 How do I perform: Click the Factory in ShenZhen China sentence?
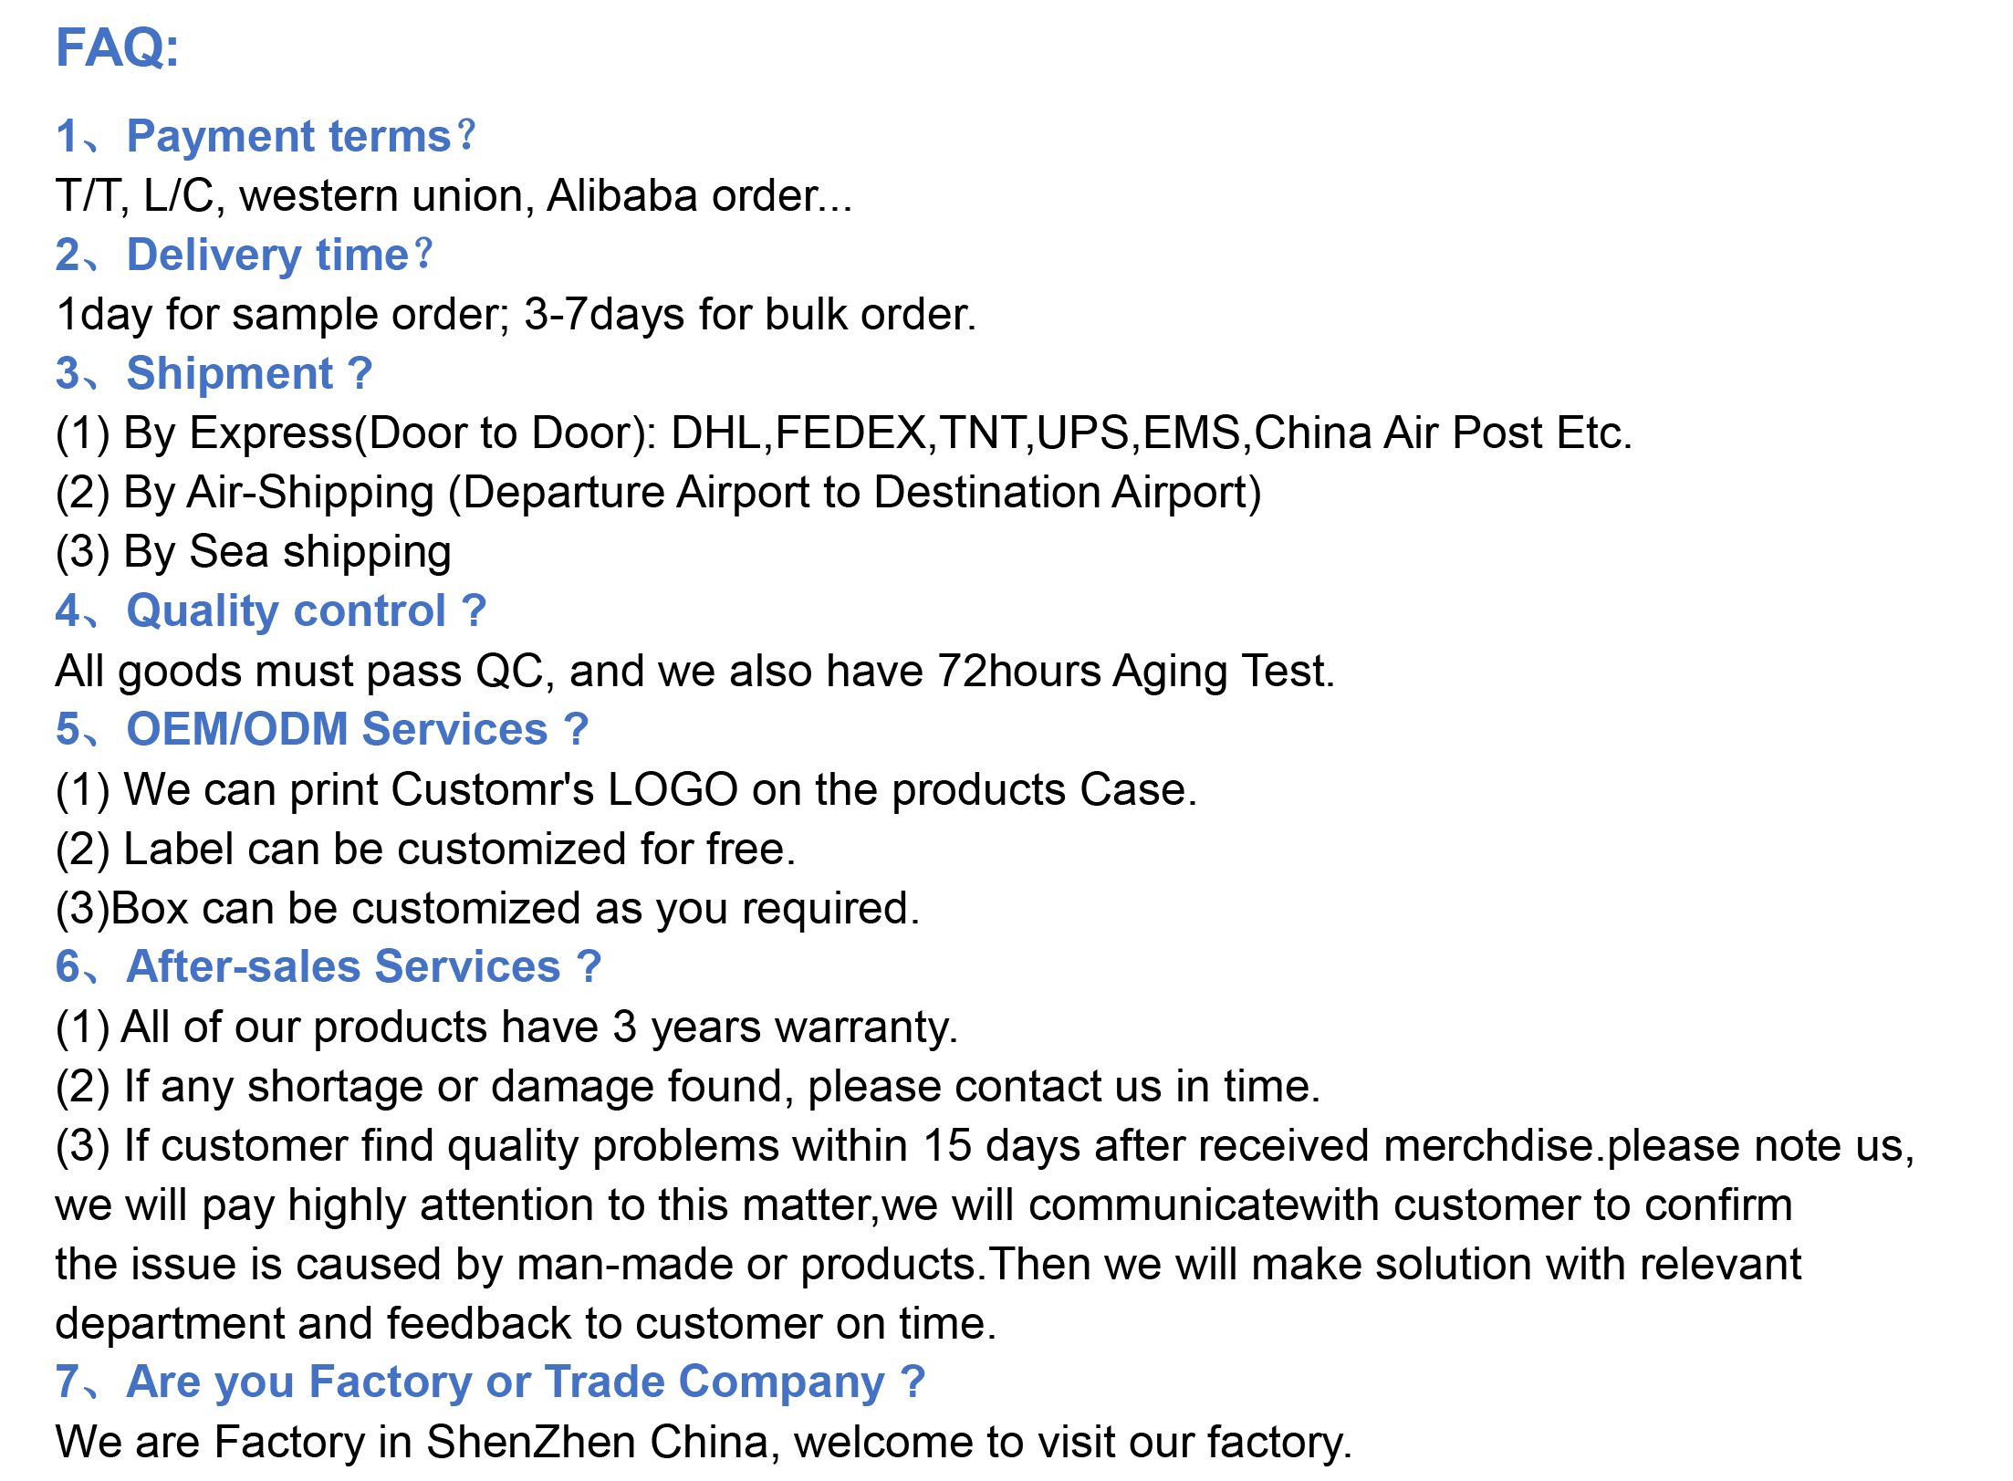pyautogui.click(x=704, y=1443)
